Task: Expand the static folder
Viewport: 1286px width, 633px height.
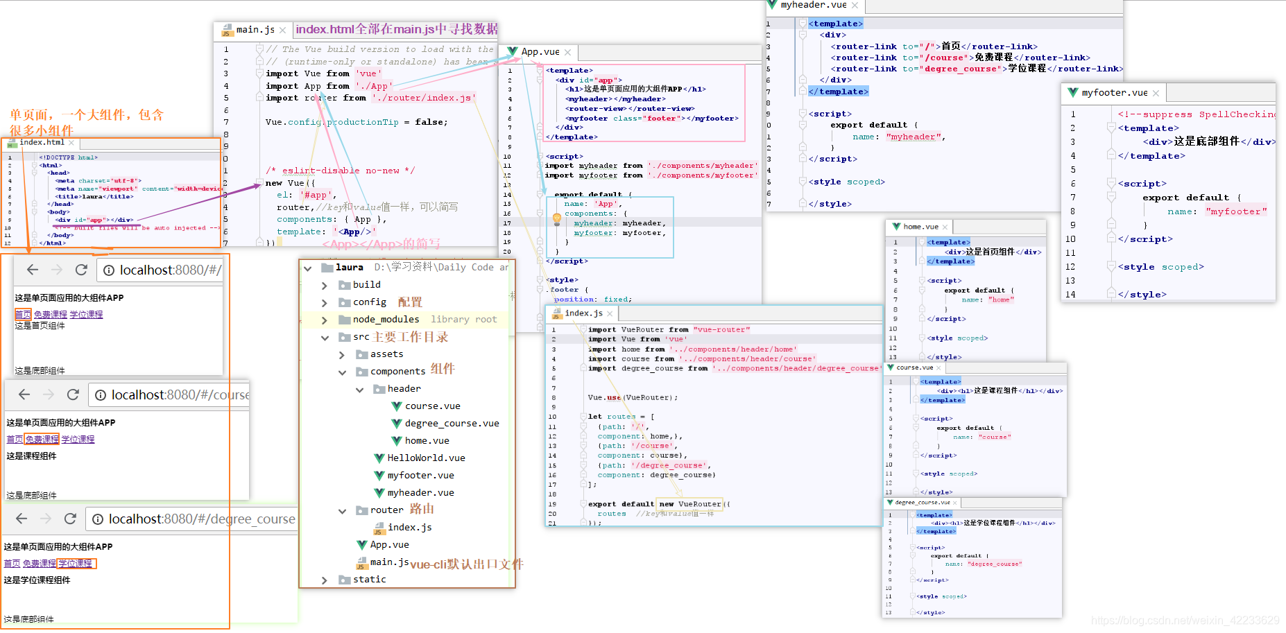Action: click(324, 580)
